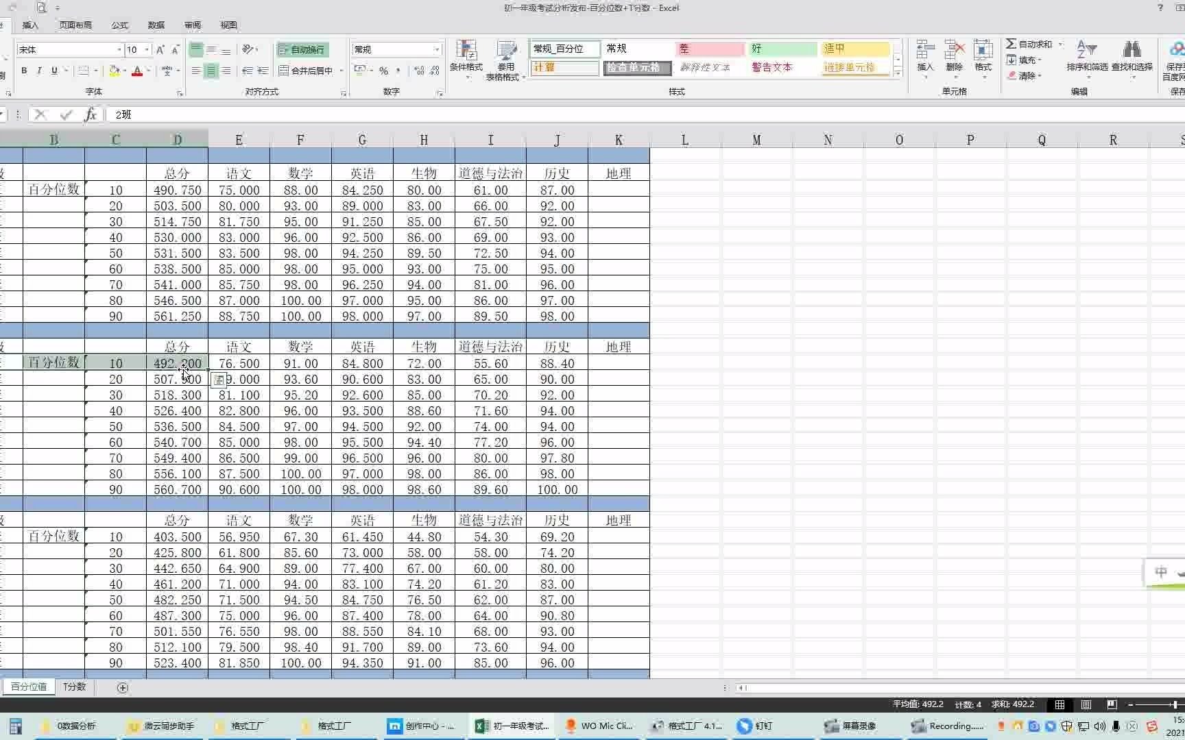Open the 填充 fill dropdown
This screenshot has height=740, width=1185.
(1025, 60)
